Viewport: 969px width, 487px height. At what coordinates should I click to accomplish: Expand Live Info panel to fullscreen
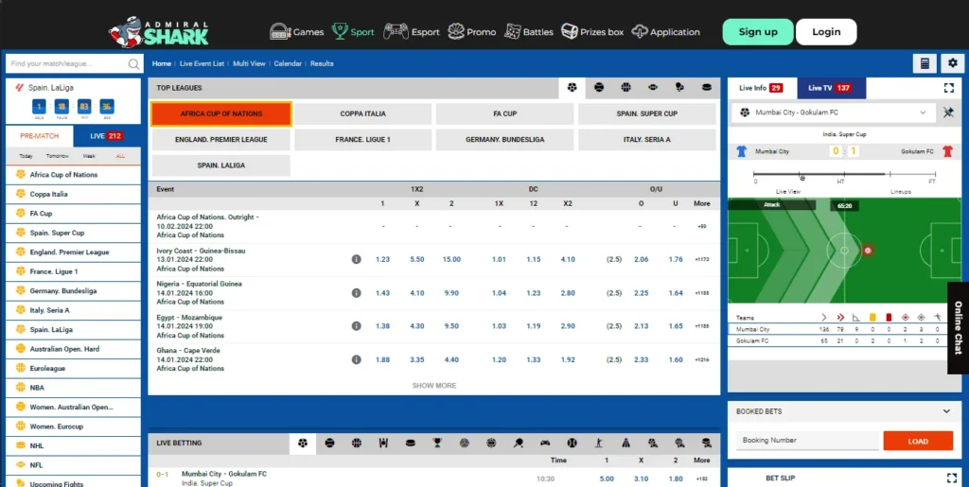pyautogui.click(x=948, y=88)
